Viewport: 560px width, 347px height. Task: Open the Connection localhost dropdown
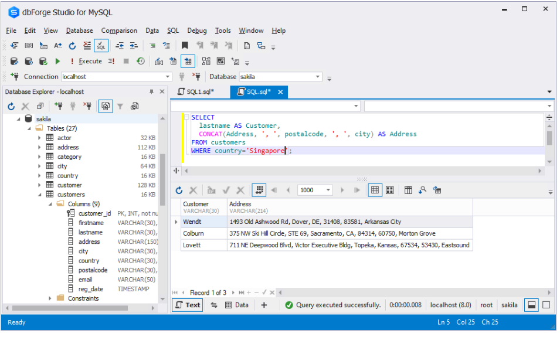pyautogui.click(x=168, y=77)
